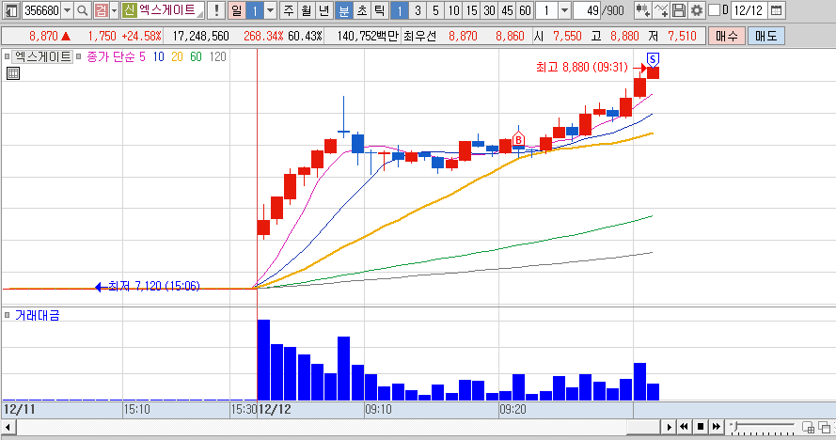This screenshot has width=836, height=440.
Task: Click the 엑스게이트 legend label in chart
Action: pos(42,56)
